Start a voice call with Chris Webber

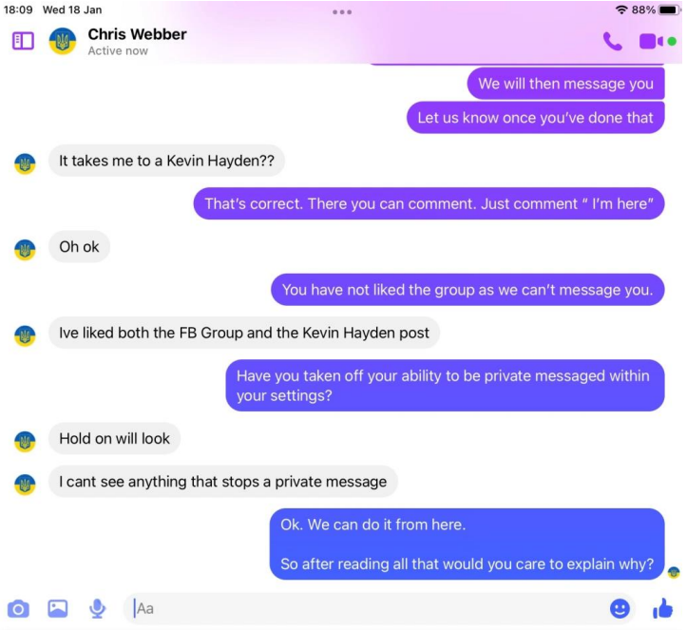(613, 42)
